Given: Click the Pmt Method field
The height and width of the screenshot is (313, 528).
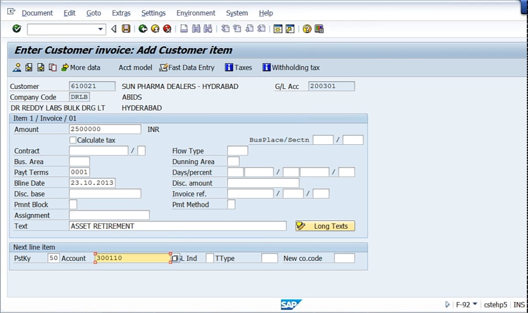Looking at the screenshot, I should tap(231, 204).
